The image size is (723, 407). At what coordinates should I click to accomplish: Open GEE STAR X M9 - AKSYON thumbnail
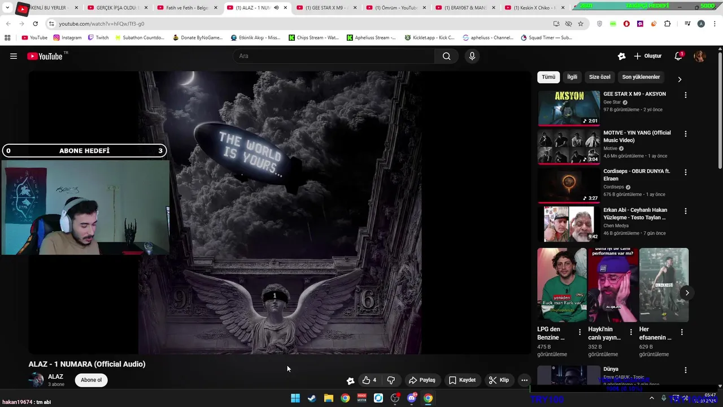click(569, 108)
